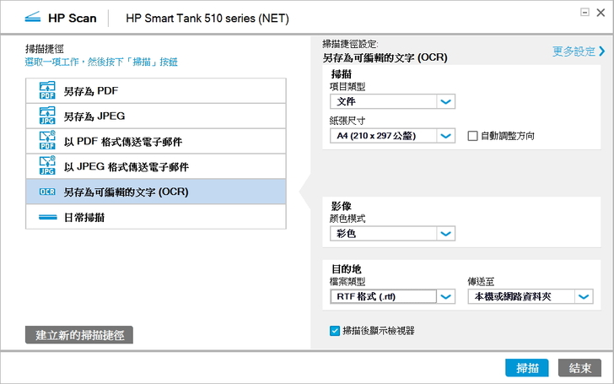Click the 更多設定 chevron arrow

pyautogui.click(x=602, y=51)
